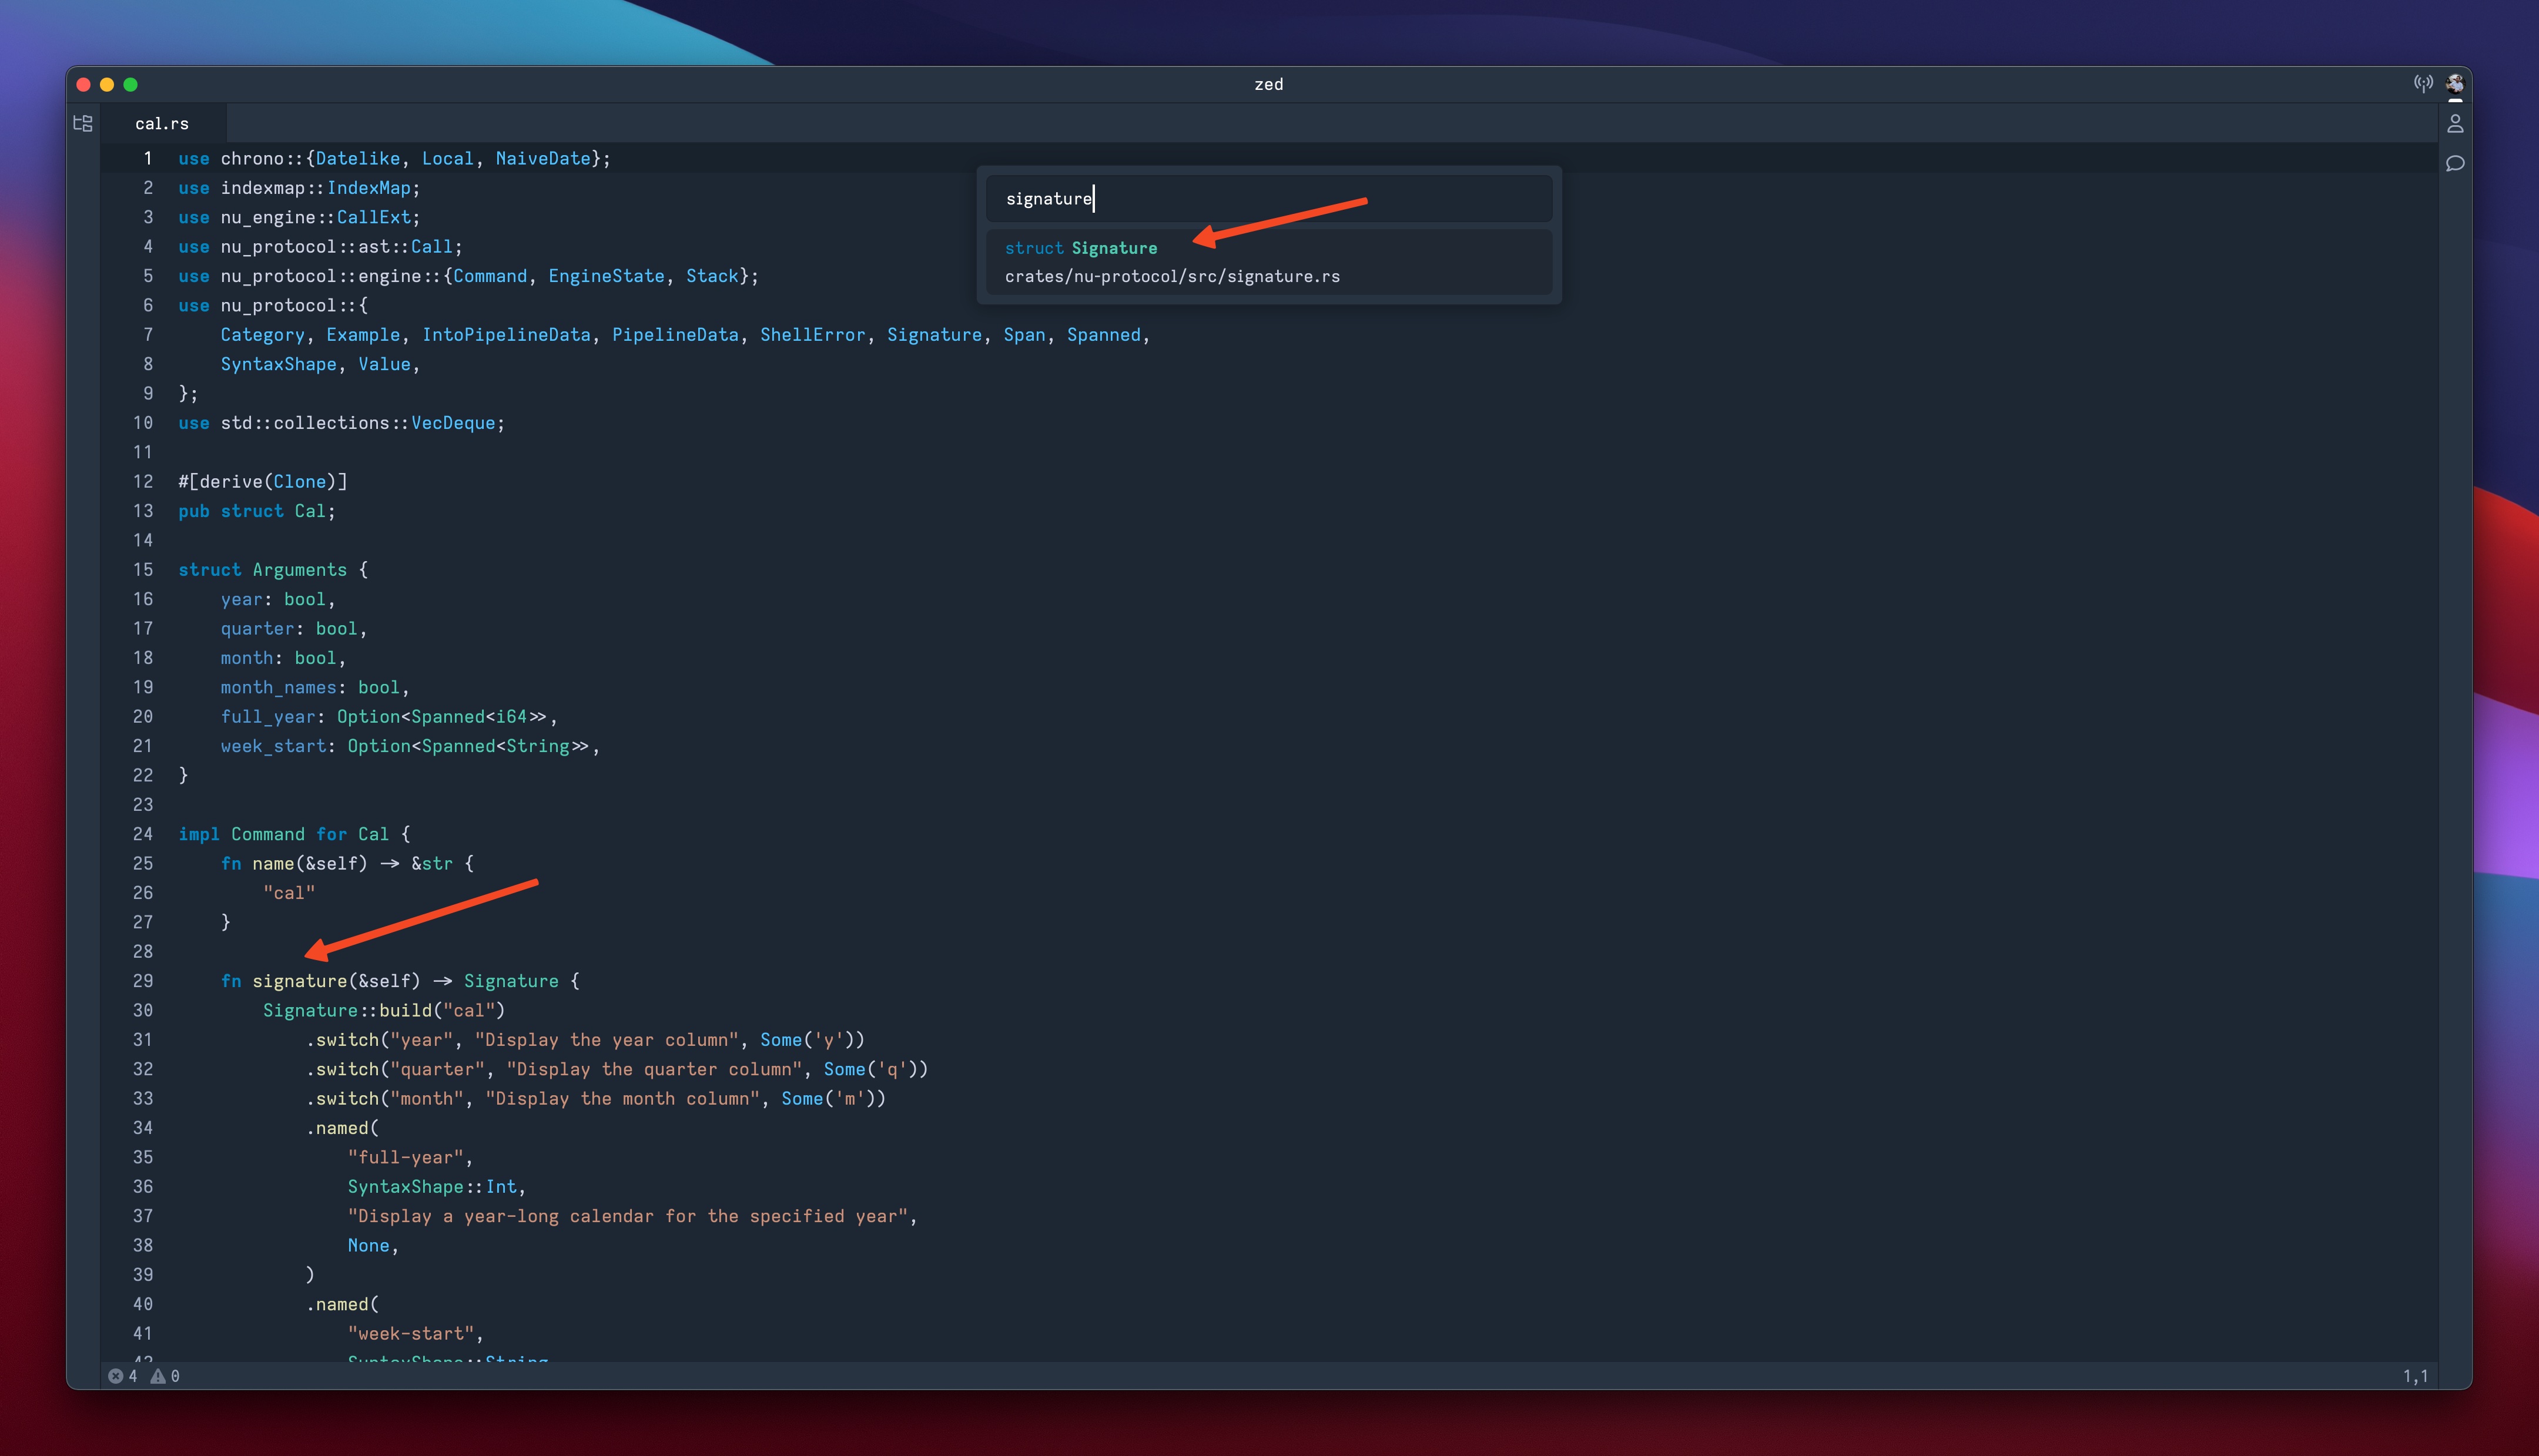Image resolution: width=2539 pixels, height=1456 pixels.
Task: Click the Signature return type on line 29
Action: pos(511,981)
